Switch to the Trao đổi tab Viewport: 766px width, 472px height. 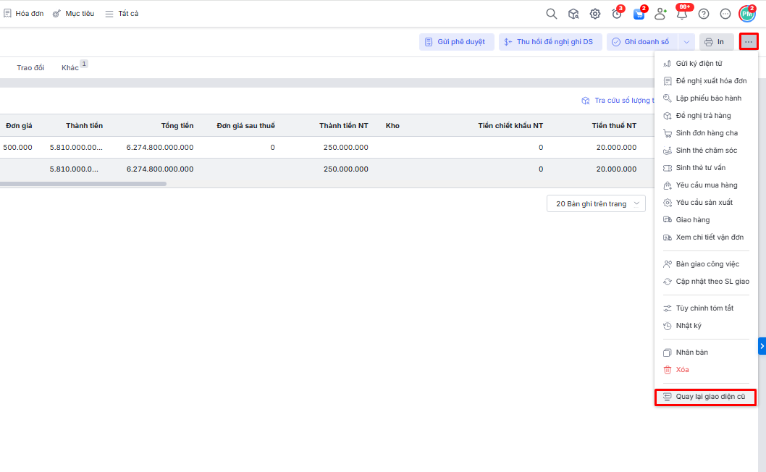[x=30, y=68]
